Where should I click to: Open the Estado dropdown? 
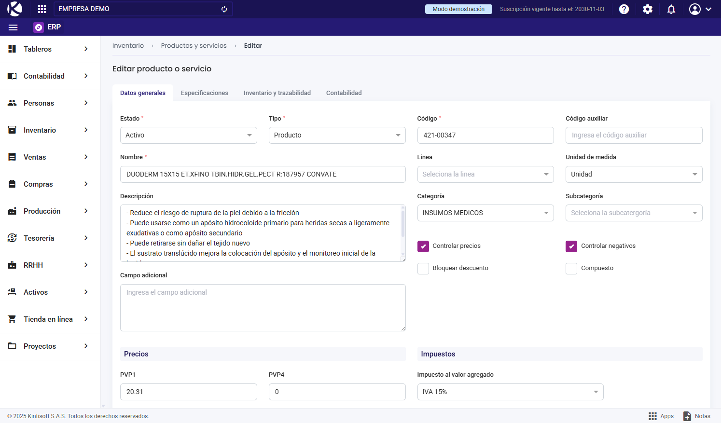point(188,136)
